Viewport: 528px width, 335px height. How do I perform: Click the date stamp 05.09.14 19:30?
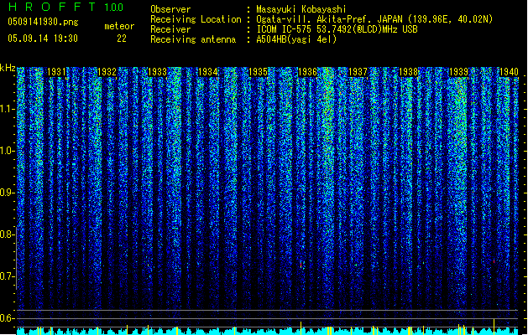point(43,39)
